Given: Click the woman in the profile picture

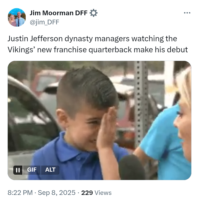Looking at the screenshot, I should 12,20.
